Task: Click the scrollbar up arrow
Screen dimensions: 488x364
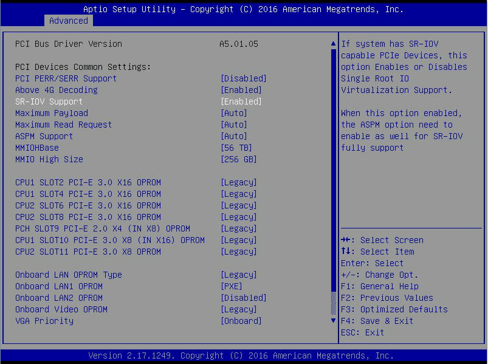Action: pyautogui.click(x=333, y=44)
